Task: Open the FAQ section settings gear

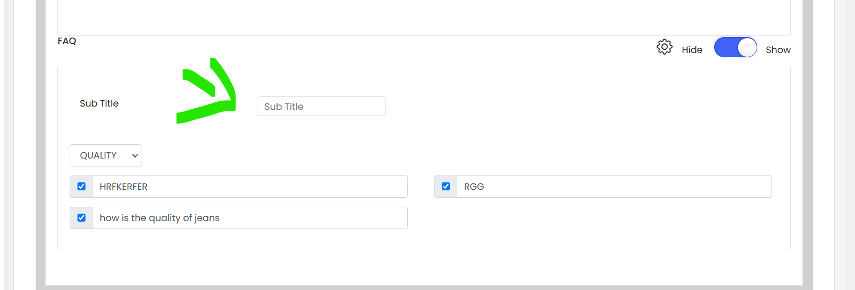Action: tap(664, 47)
